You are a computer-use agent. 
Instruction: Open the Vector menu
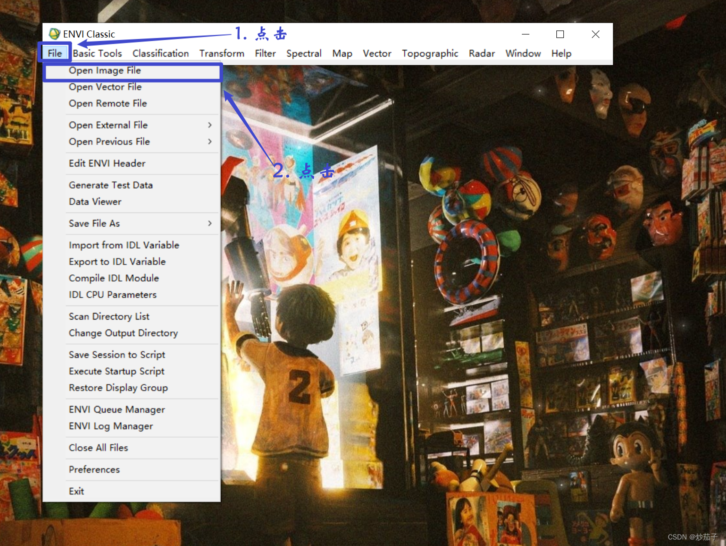377,53
